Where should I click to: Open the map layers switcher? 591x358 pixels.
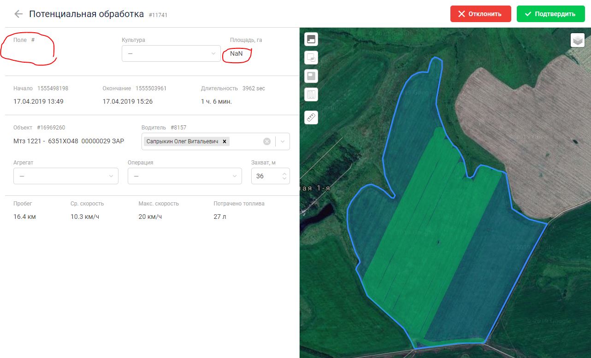click(578, 41)
